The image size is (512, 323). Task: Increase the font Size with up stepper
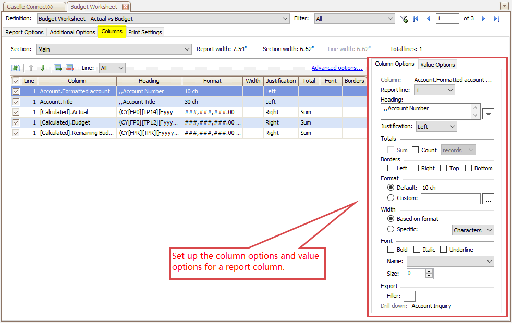[x=429, y=271]
